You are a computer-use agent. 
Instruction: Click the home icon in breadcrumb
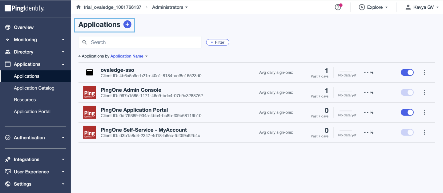pyautogui.click(x=79, y=7)
